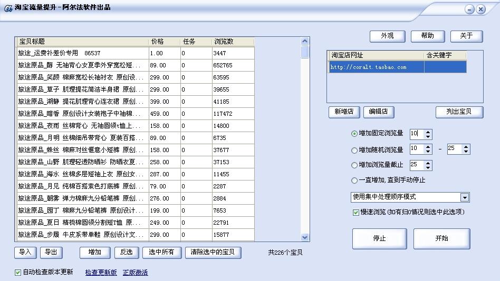
Task: Open 正版激活 activation link
Action: 135,273
